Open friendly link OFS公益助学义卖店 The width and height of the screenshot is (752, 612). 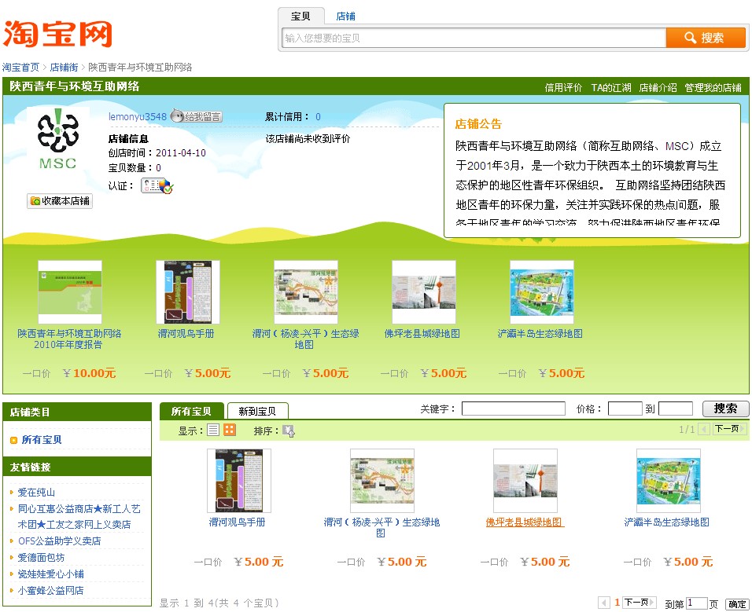pos(60,541)
